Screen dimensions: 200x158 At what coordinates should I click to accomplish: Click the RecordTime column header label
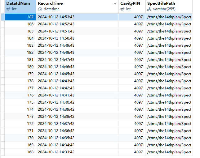[x=50, y=3]
